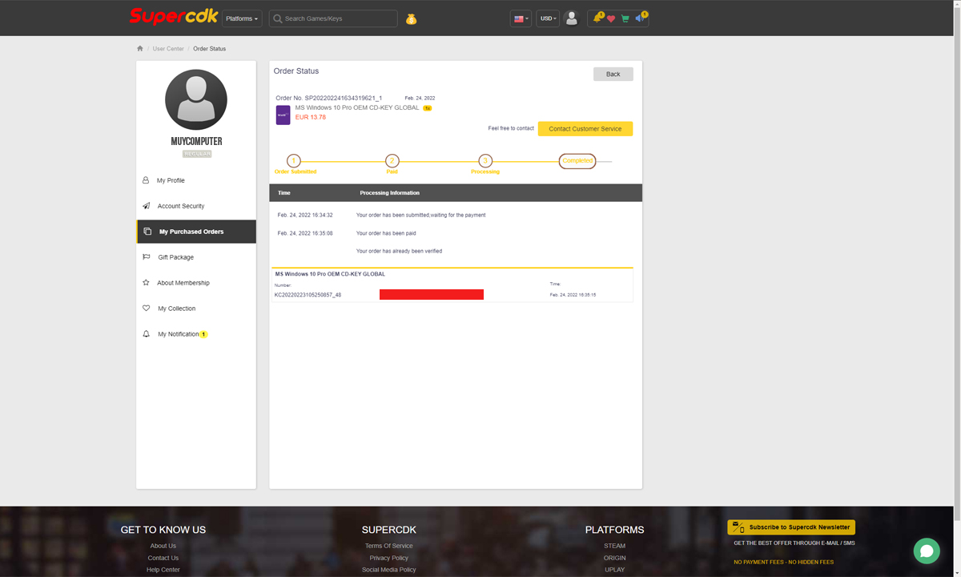Screen dimensions: 961x577
Task: Open the wishlist heart icon in header
Action: coord(611,18)
